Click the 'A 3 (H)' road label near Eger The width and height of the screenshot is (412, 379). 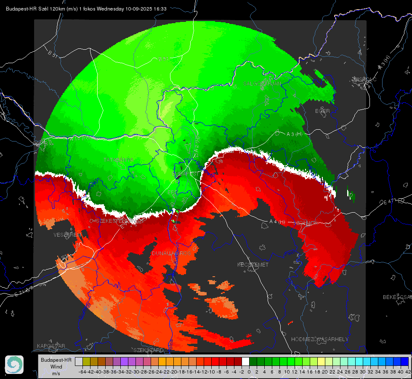[x=294, y=134]
